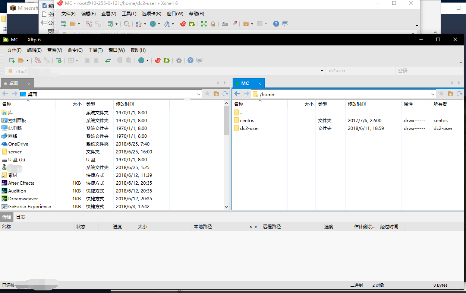The image size is (466, 293).
Task: Click the local file list vertical scrollbar
Action: [x=227, y=155]
